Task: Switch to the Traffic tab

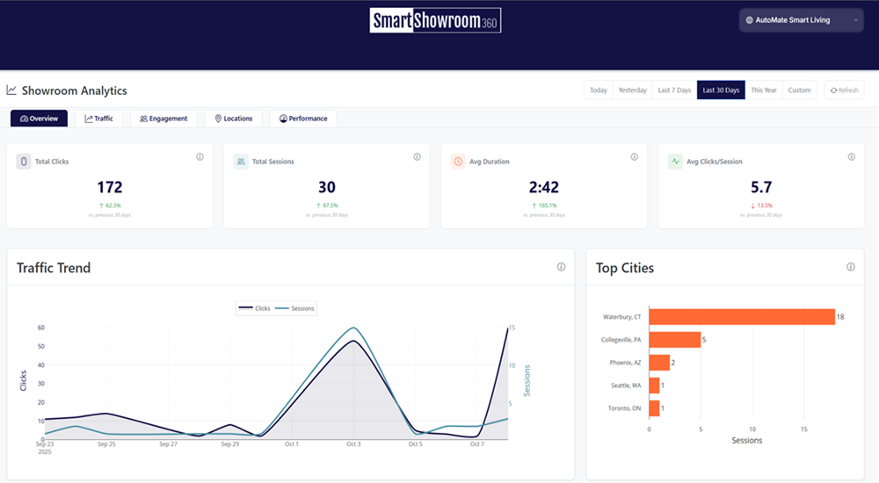Action: click(98, 119)
